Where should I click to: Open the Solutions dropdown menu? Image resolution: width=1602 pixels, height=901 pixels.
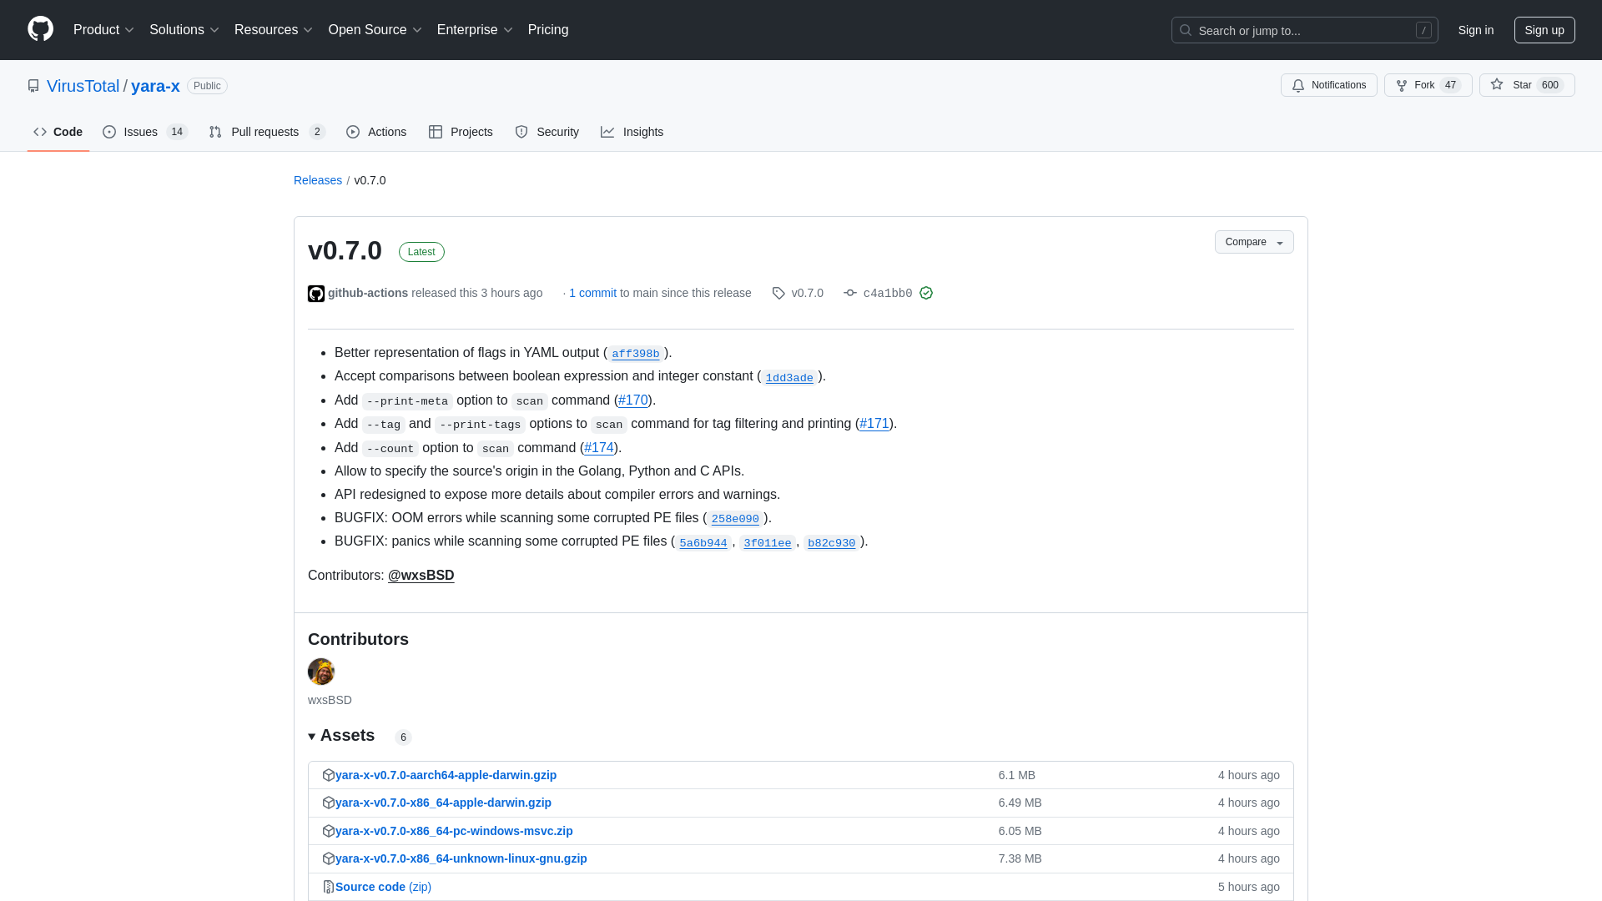184,30
